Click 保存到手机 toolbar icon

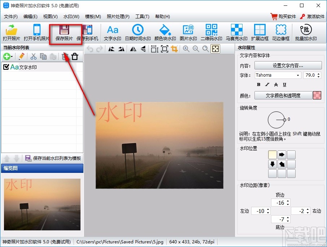(87, 33)
